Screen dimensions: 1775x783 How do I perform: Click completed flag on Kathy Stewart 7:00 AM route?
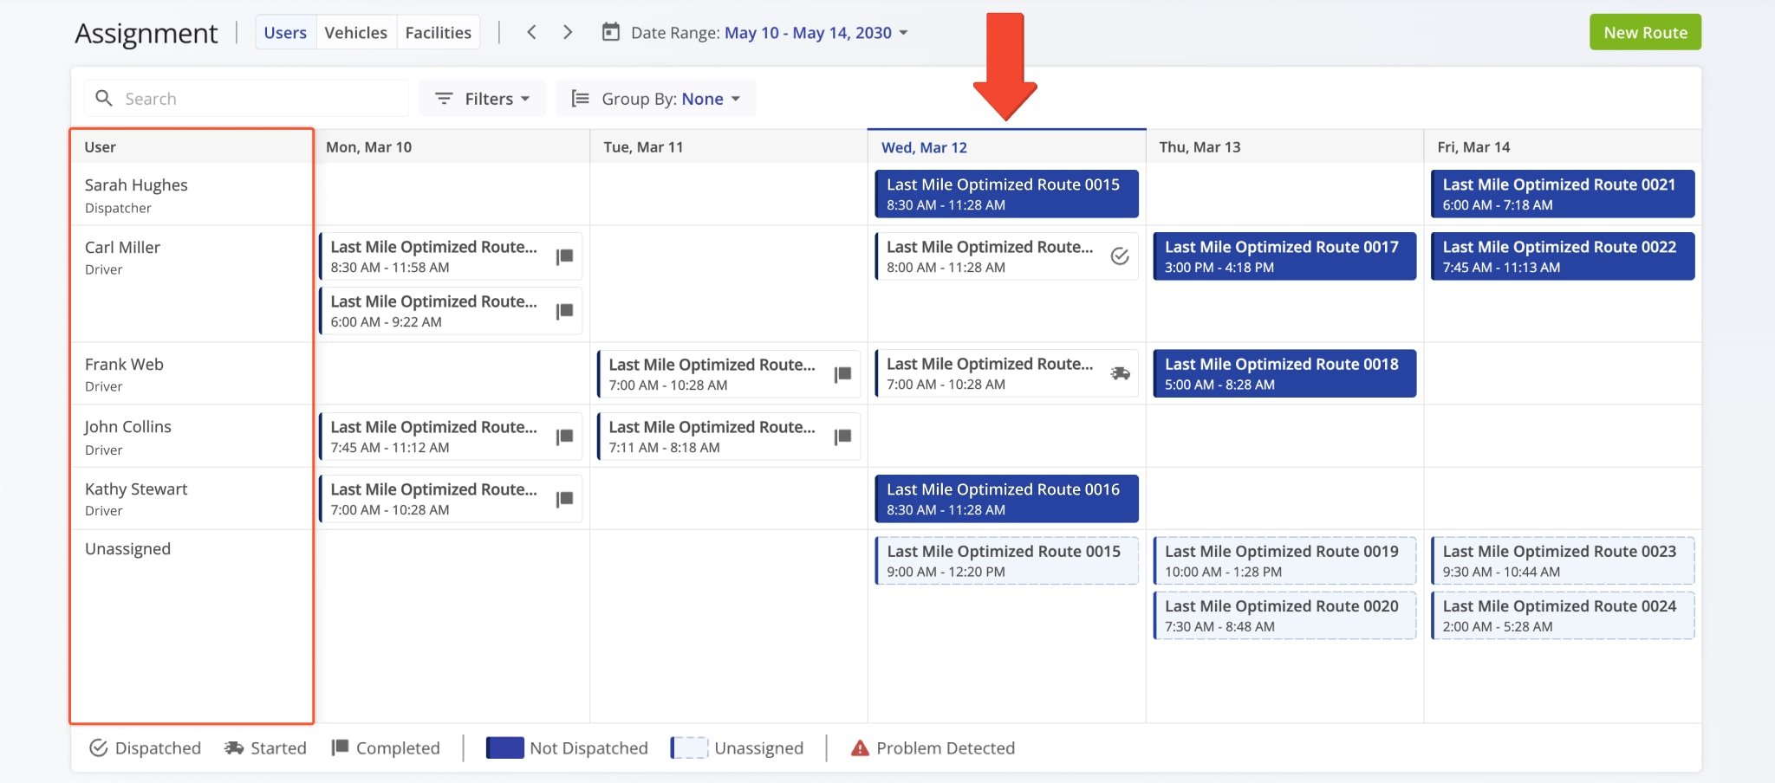click(564, 499)
